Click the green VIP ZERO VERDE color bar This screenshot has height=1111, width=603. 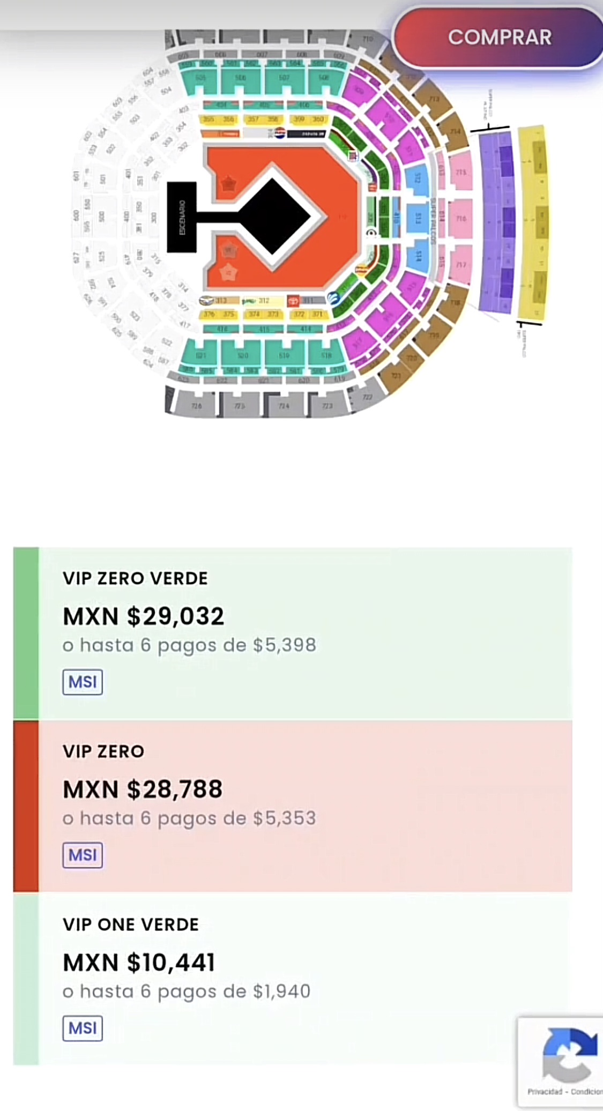coord(26,632)
